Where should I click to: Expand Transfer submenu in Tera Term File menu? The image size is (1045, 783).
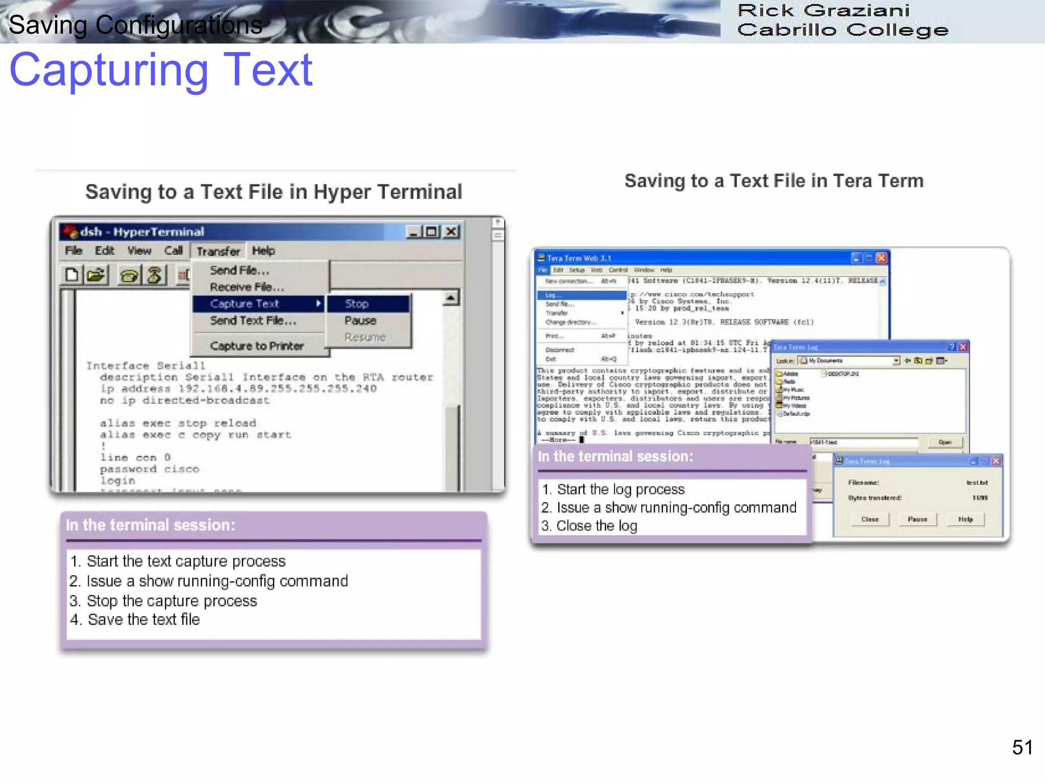coord(581,313)
